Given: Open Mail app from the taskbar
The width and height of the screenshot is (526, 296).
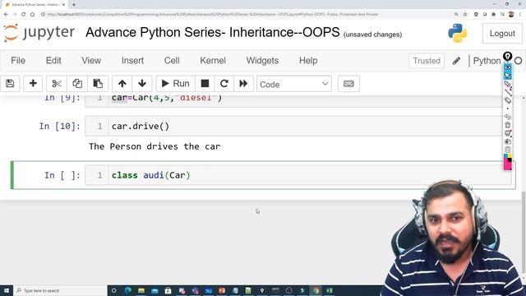Looking at the screenshot, I should pos(155,290).
